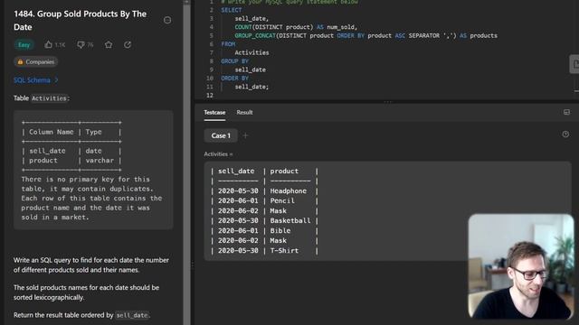This screenshot has width=579, height=325.
Task: Add problem to favorites with star icon
Action: click(109, 44)
